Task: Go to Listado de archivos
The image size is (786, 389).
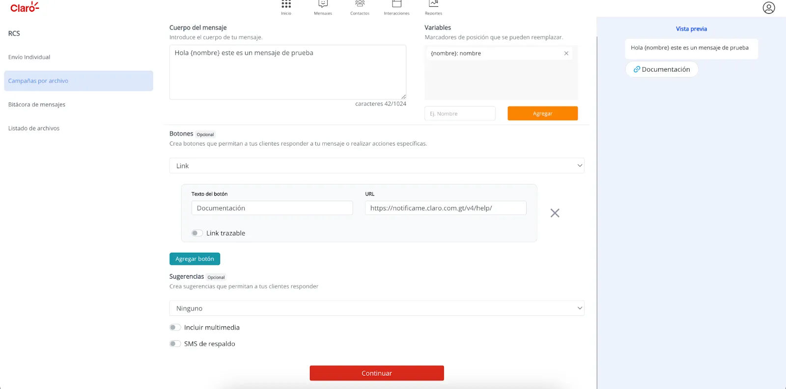Action: coord(34,129)
